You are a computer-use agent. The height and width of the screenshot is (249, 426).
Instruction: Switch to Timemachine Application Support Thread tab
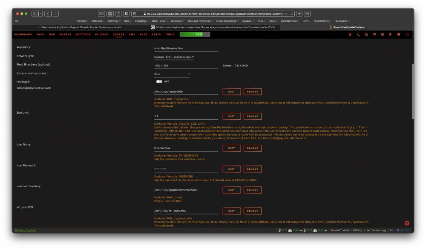(x=79, y=27)
